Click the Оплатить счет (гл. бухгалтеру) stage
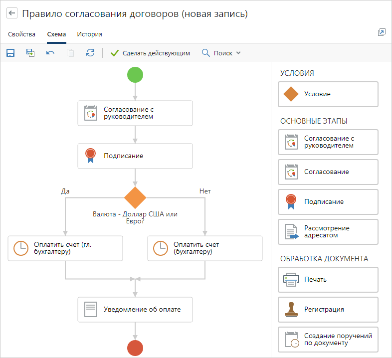The height and width of the screenshot is (358, 392). click(65, 248)
